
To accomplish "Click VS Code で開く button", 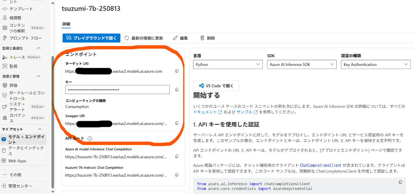I will coord(216,86).
